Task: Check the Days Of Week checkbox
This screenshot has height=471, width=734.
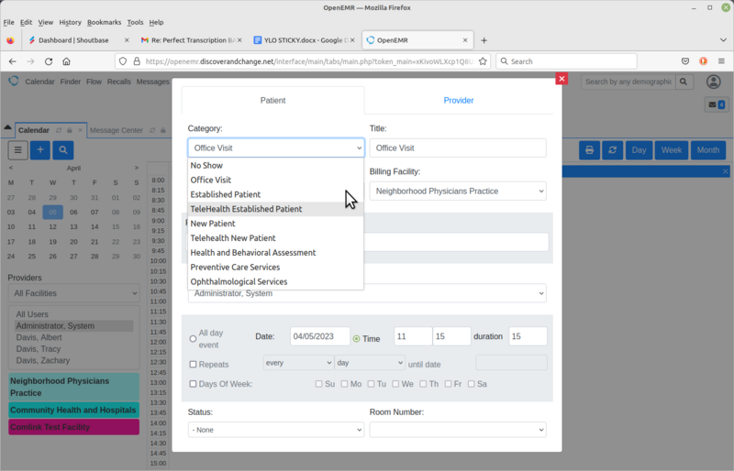Action: coord(193,384)
